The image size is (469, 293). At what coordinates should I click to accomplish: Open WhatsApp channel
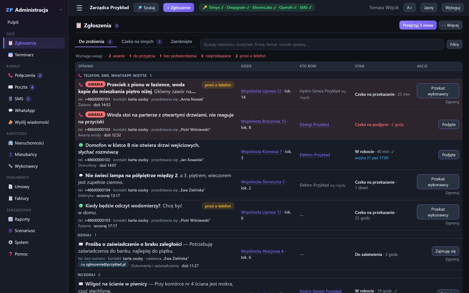(34, 110)
